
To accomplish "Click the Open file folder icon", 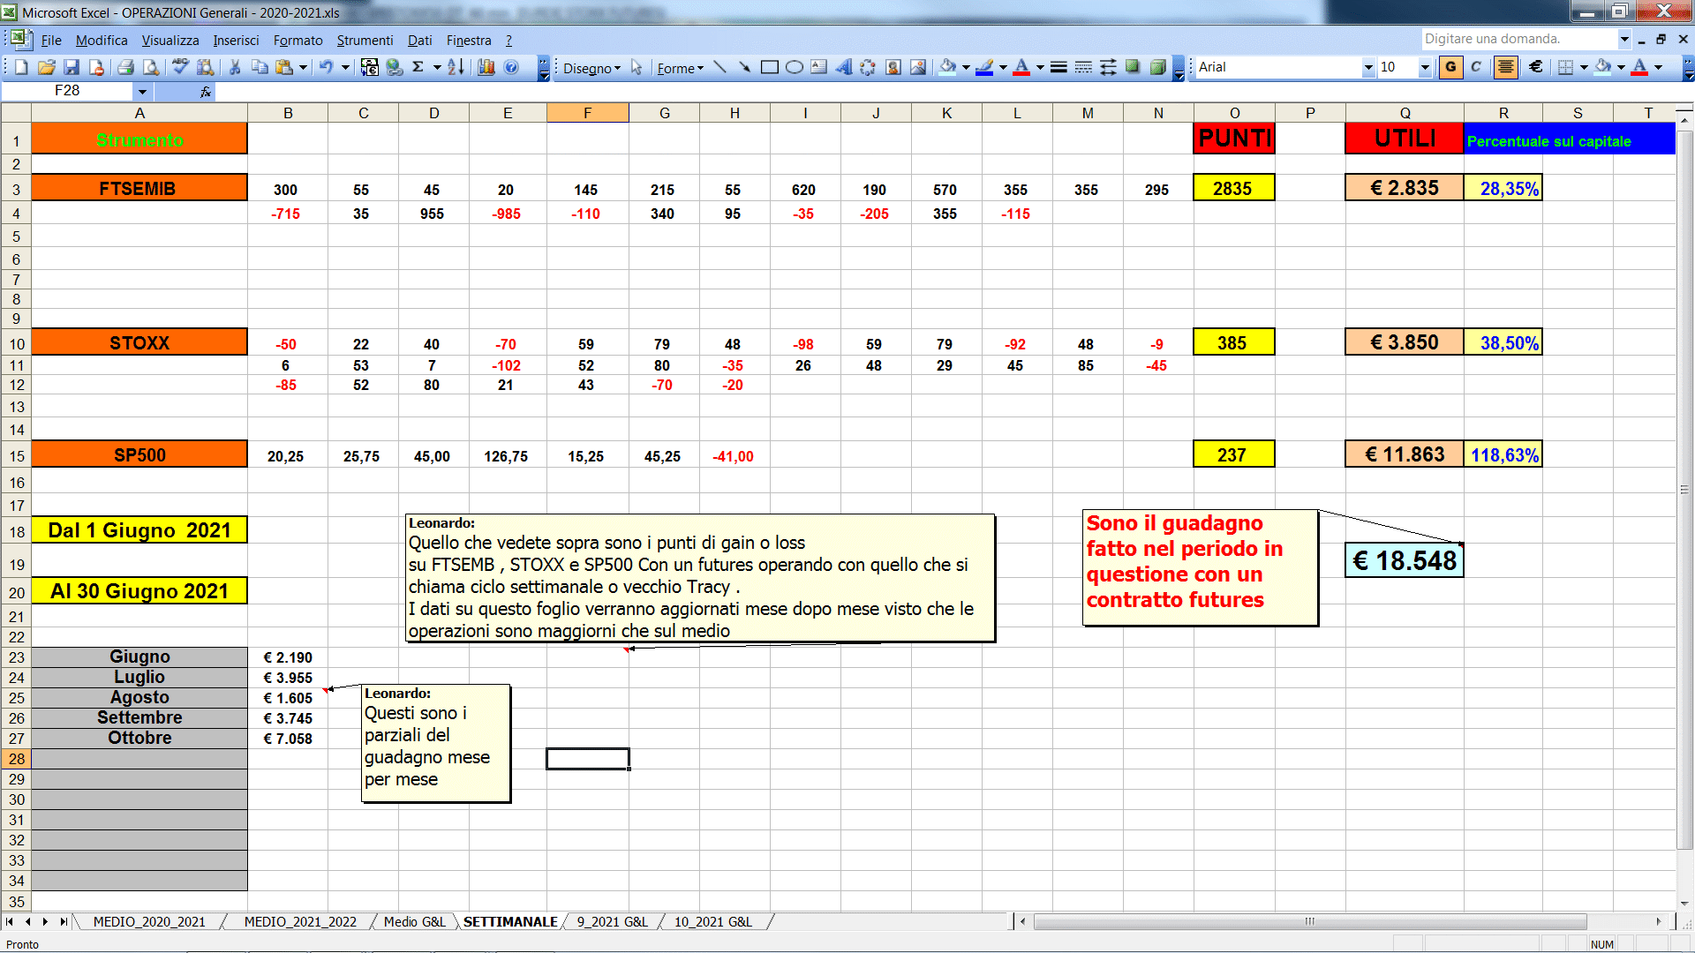I will tap(47, 67).
